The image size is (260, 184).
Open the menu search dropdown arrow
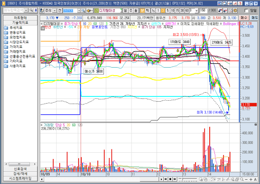point(26,10)
